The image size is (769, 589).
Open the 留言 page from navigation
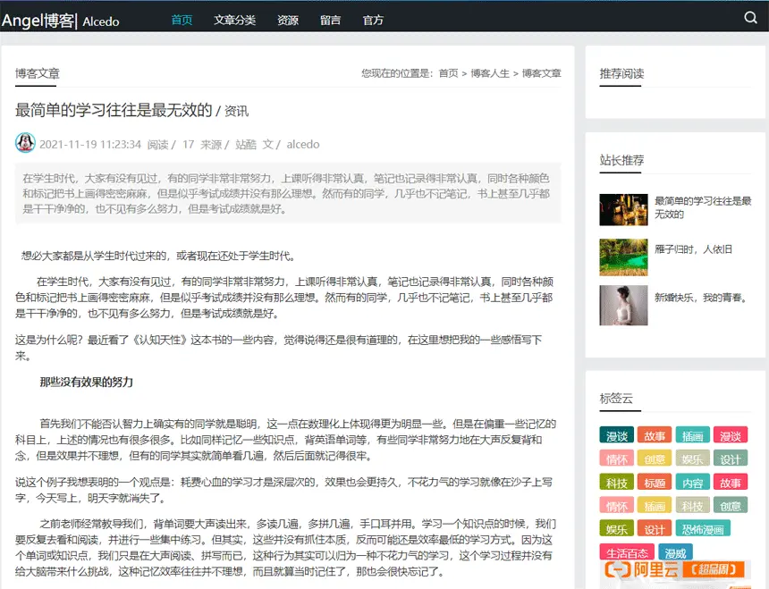pos(330,19)
